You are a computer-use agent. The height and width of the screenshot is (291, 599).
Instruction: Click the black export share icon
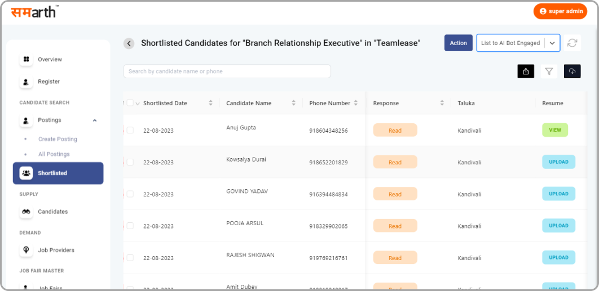(x=526, y=71)
